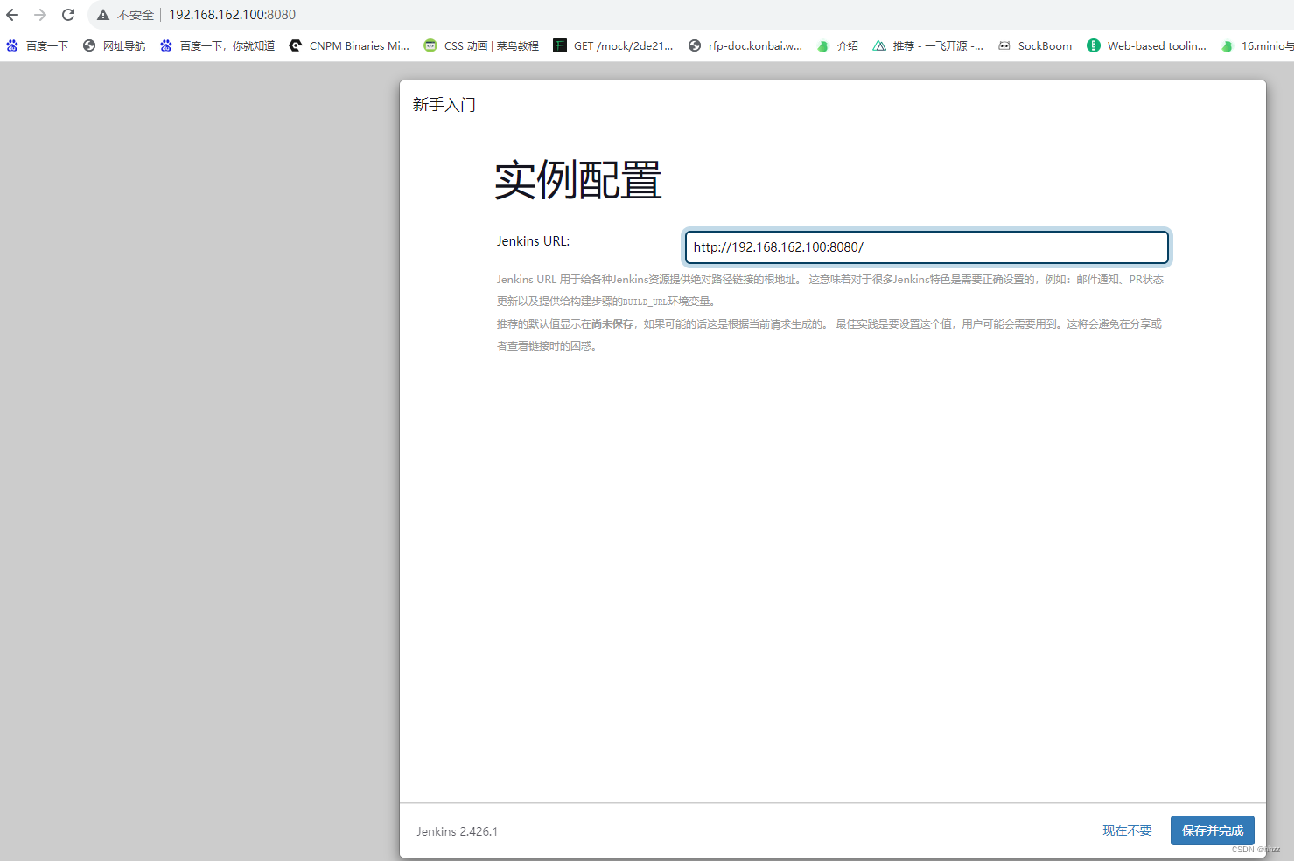The height and width of the screenshot is (861, 1294).
Task: Click the Jenkins URL: label
Action: [533, 241]
